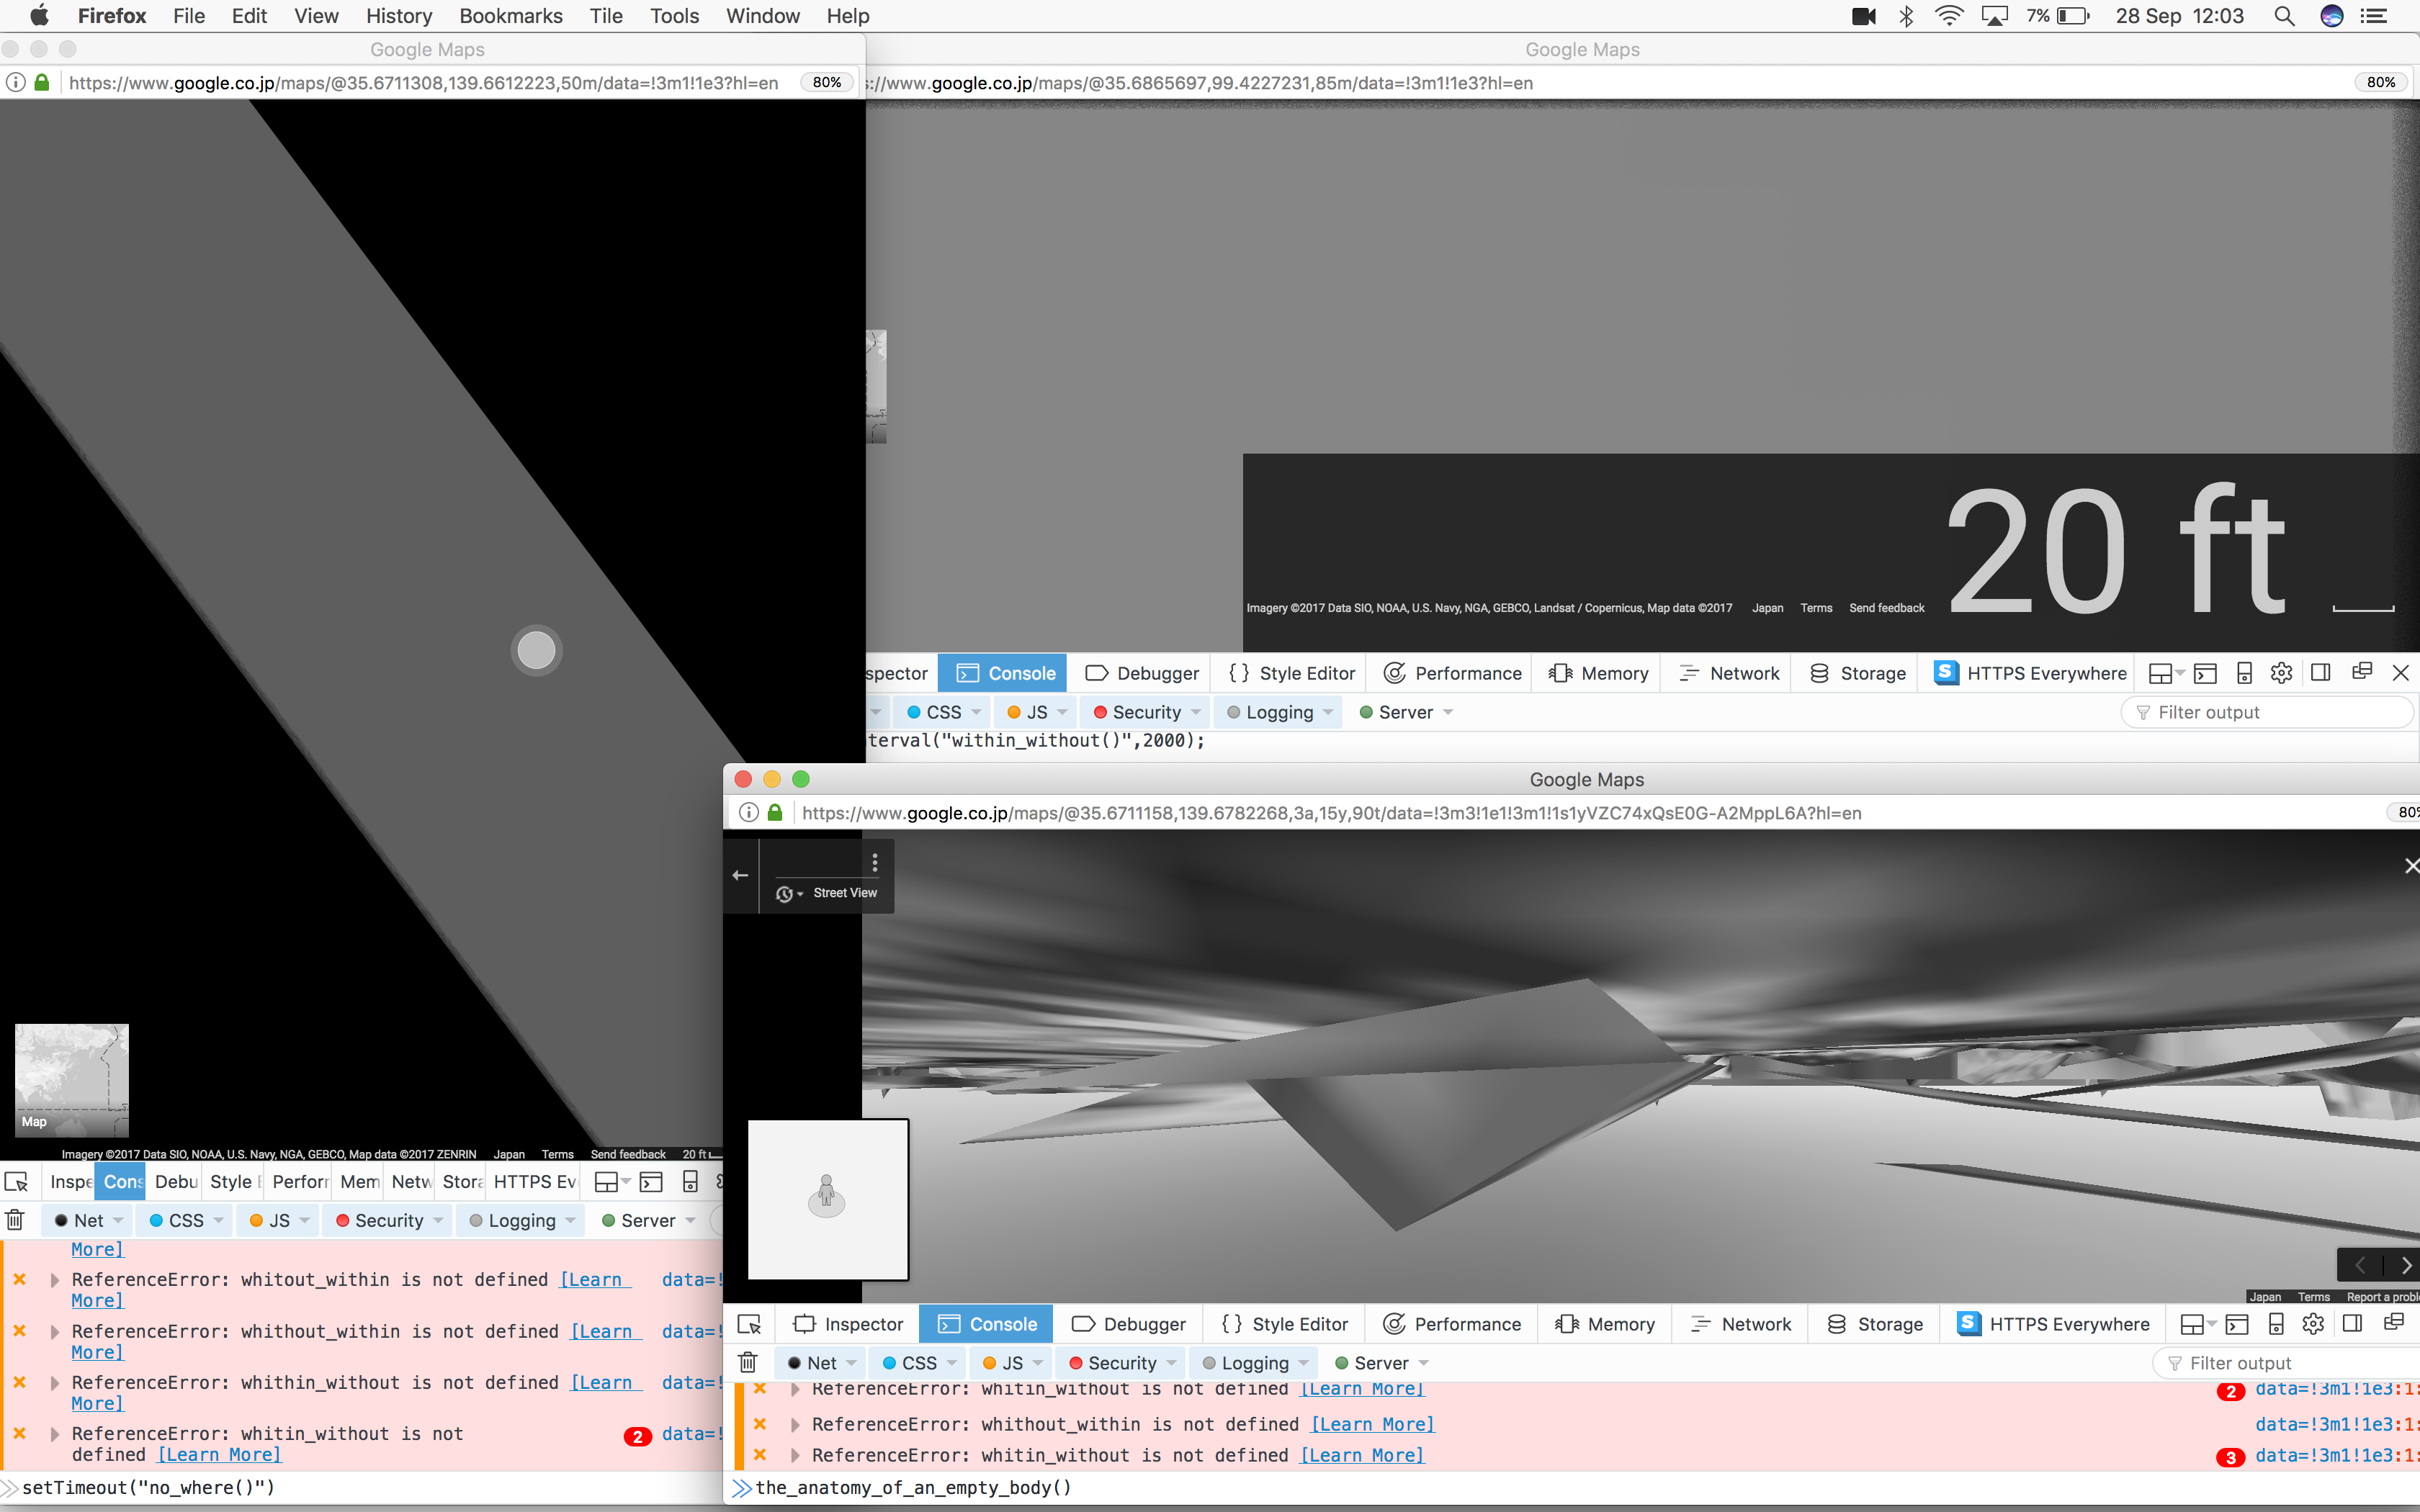Open Notification Center in the macOS menu bar
The height and width of the screenshot is (1512, 2420).
(x=2373, y=16)
